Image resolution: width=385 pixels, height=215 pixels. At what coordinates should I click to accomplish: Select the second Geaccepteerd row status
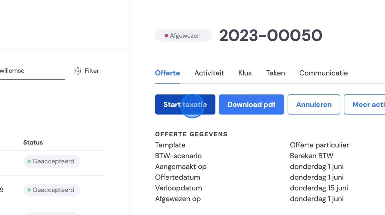pyautogui.click(x=52, y=190)
